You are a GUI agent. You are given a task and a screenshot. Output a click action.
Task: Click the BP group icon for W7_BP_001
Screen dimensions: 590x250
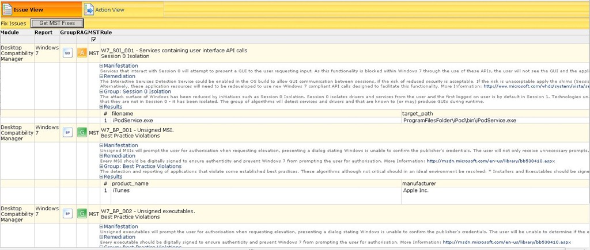(x=67, y=133)
